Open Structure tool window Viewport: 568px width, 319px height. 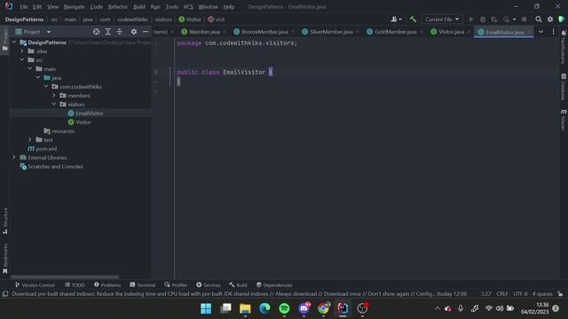tap(5, 221)
